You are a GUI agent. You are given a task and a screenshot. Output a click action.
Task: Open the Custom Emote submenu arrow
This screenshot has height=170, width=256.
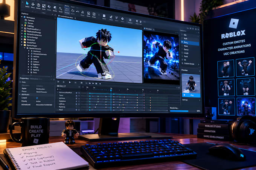[x=199, y=65]
